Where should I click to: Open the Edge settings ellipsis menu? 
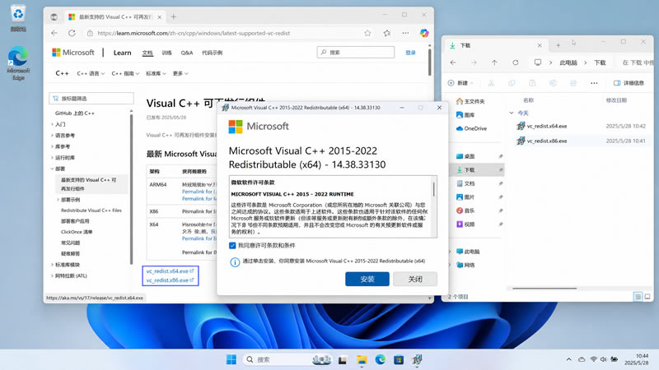click(405, 33)
